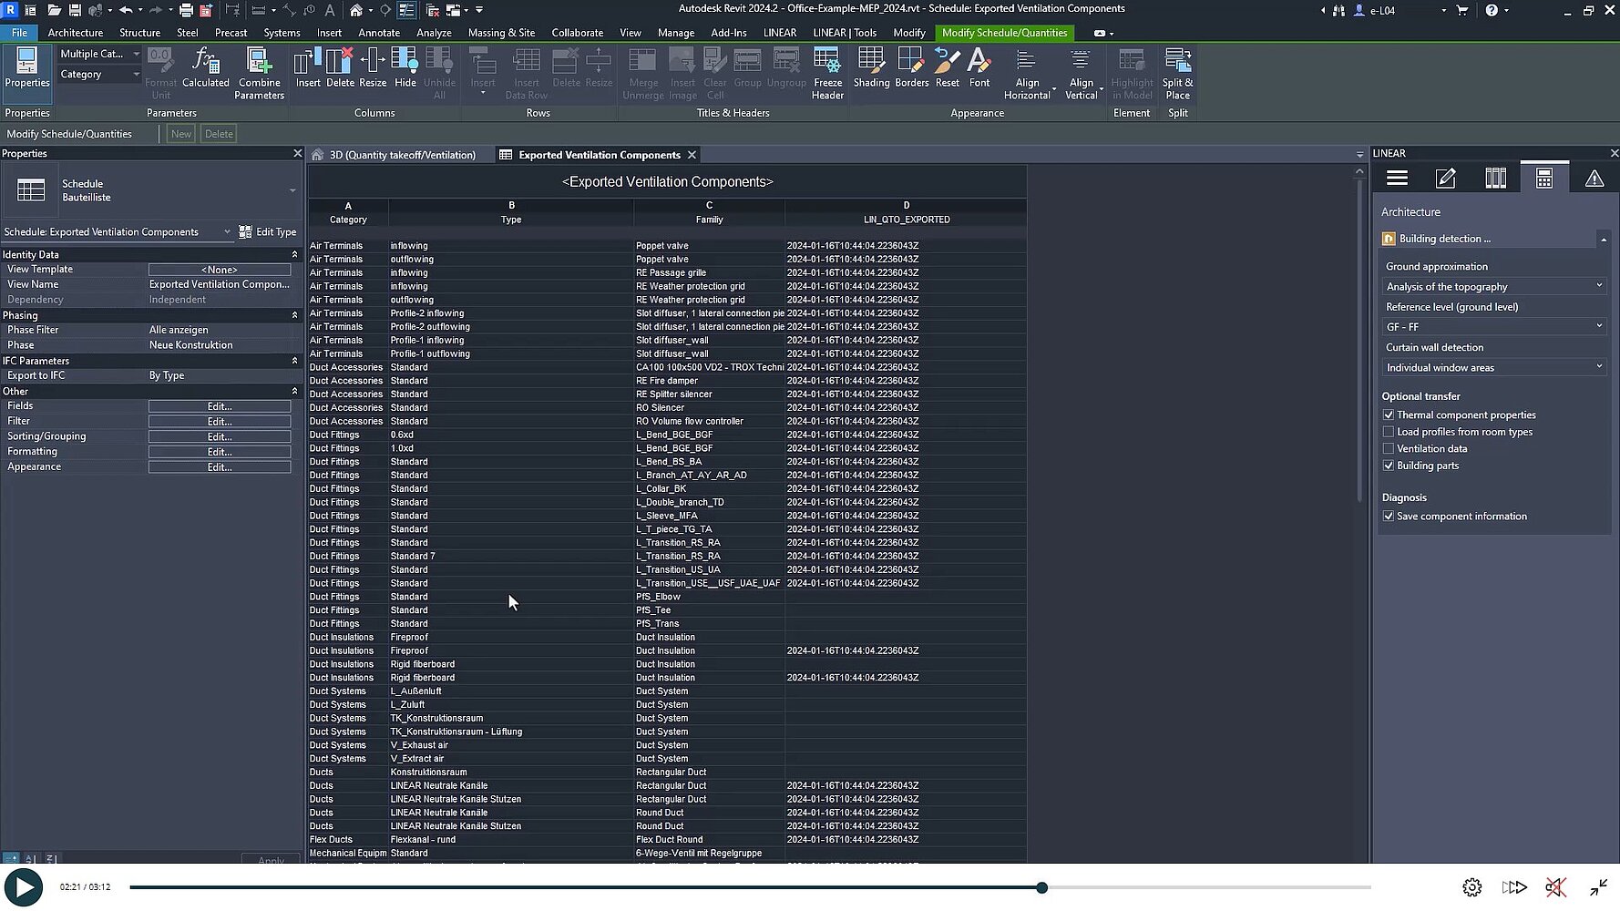Check Load profiles from room types
Image resolution: width=1620 pixels, height=911 pixels.
point(1389,432)
